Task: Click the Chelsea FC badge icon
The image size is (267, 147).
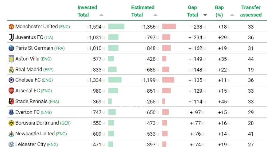Action: 11,80
